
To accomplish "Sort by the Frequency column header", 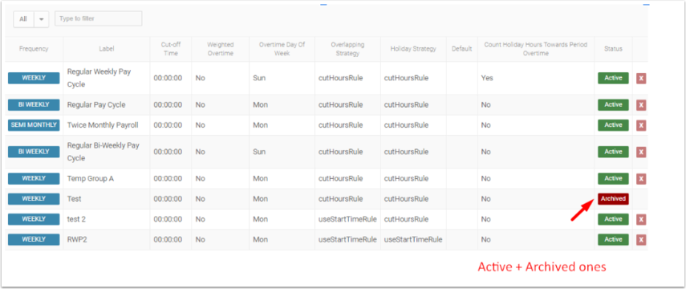I will [x=34, y=49].
